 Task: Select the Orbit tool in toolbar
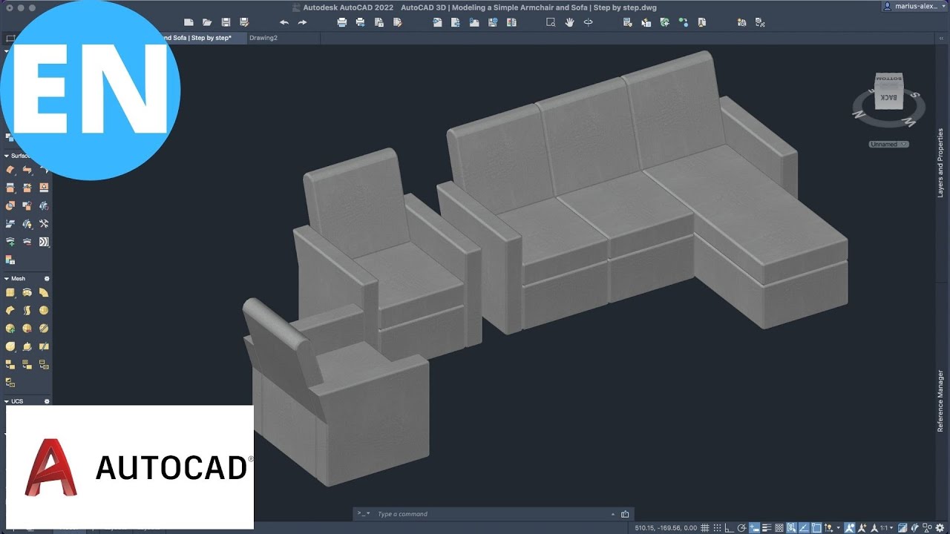[588, 22]
